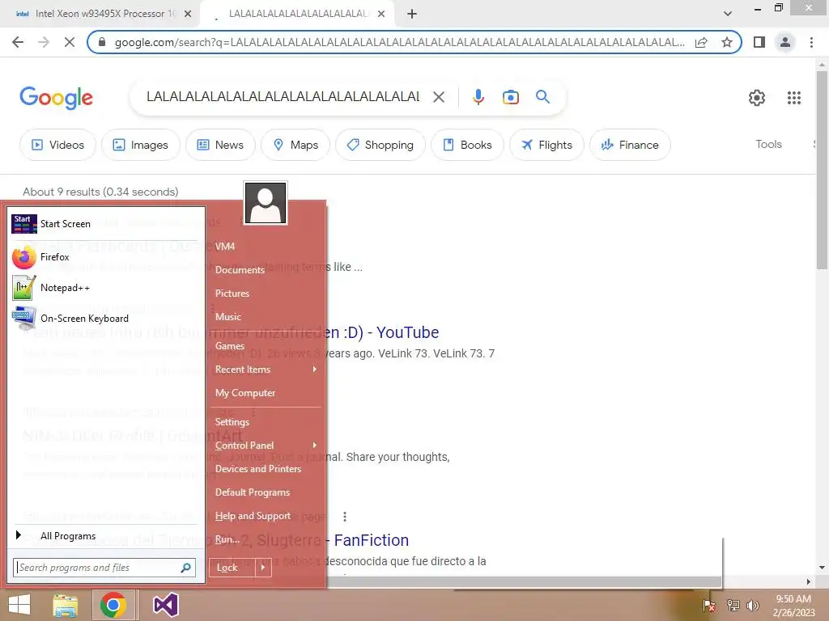829x621 pixels.
Task: Click the share page icon in address bar
Action: point(701,42)
